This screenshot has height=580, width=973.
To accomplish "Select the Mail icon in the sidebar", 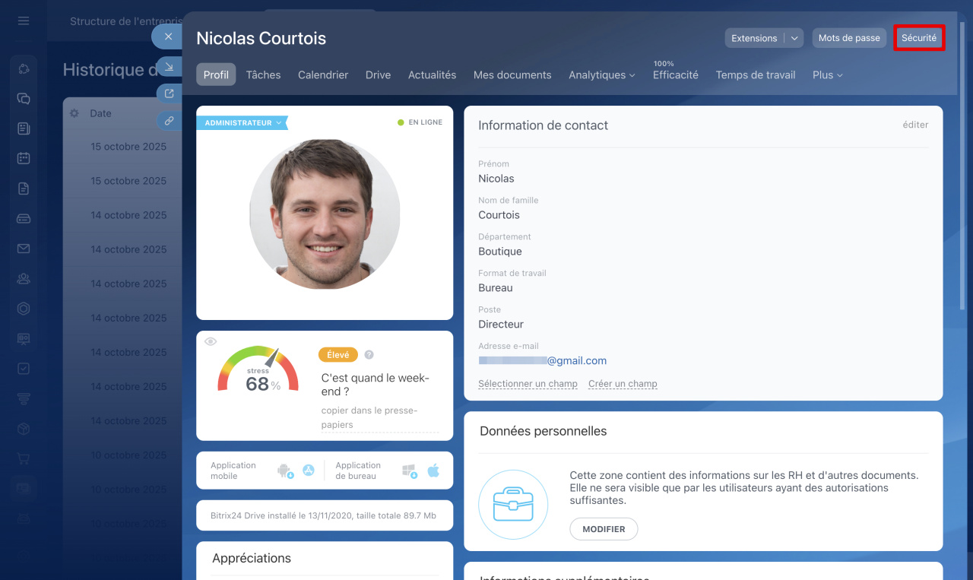I will 24,248.
